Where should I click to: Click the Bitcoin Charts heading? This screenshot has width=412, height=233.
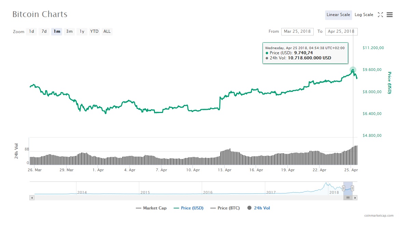pos(40,14)
